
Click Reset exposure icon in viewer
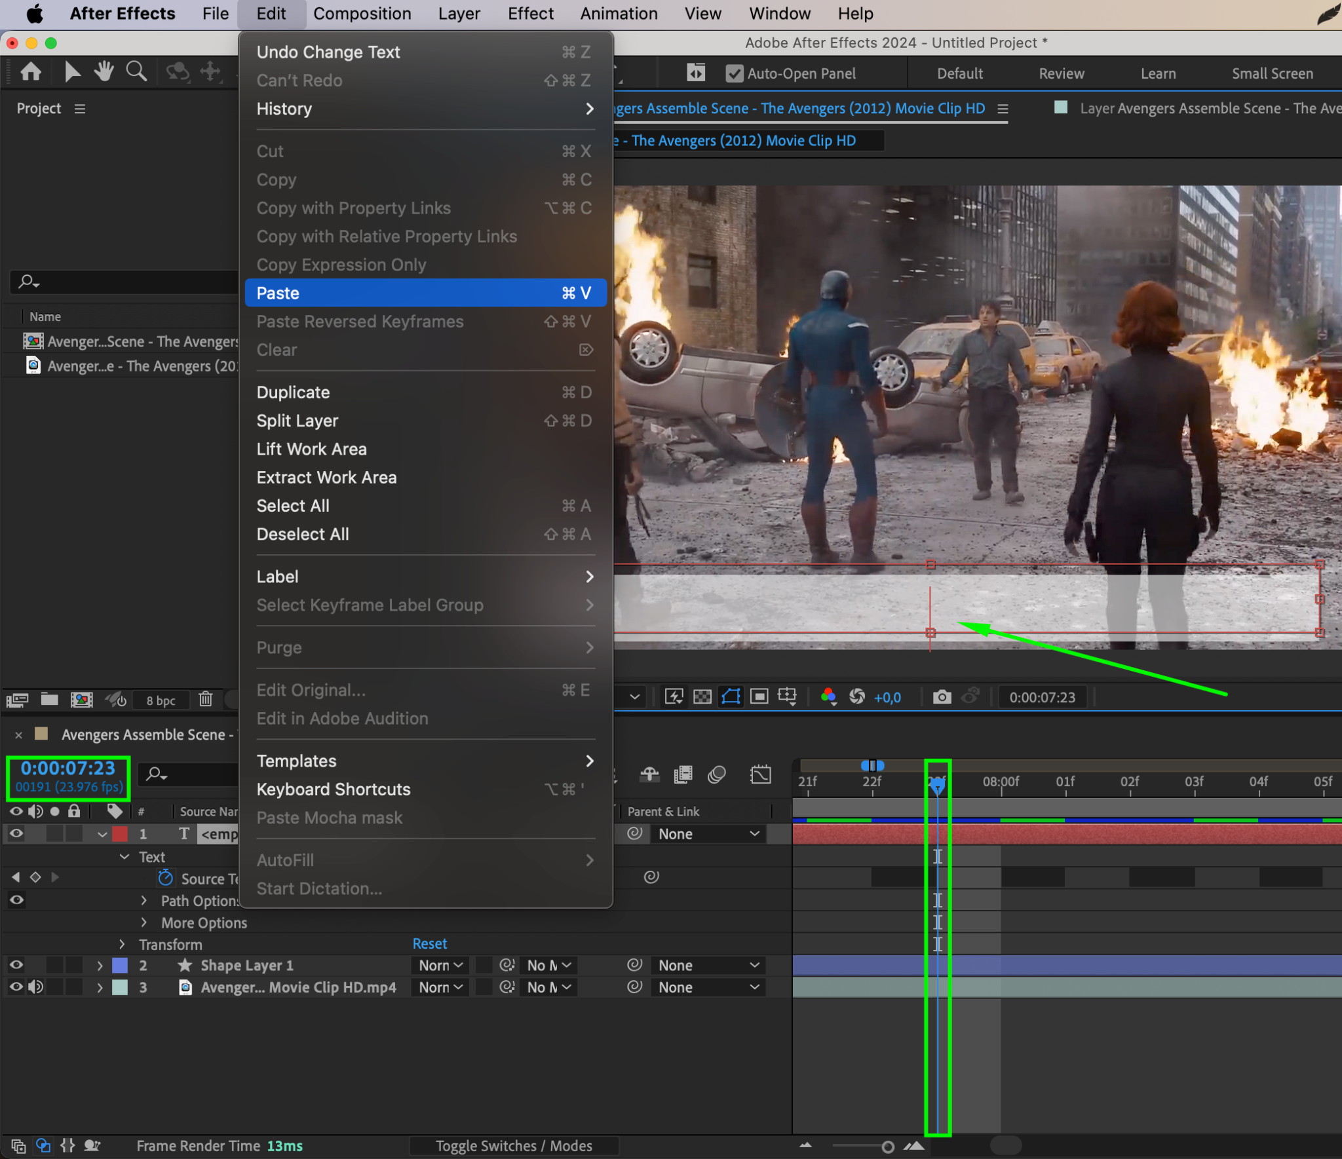pyautogui.click(x=857, y=696)
